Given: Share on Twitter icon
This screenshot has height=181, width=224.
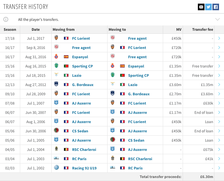Looking at the screenshot, I should pyautogui.click(x=208, y=7).
